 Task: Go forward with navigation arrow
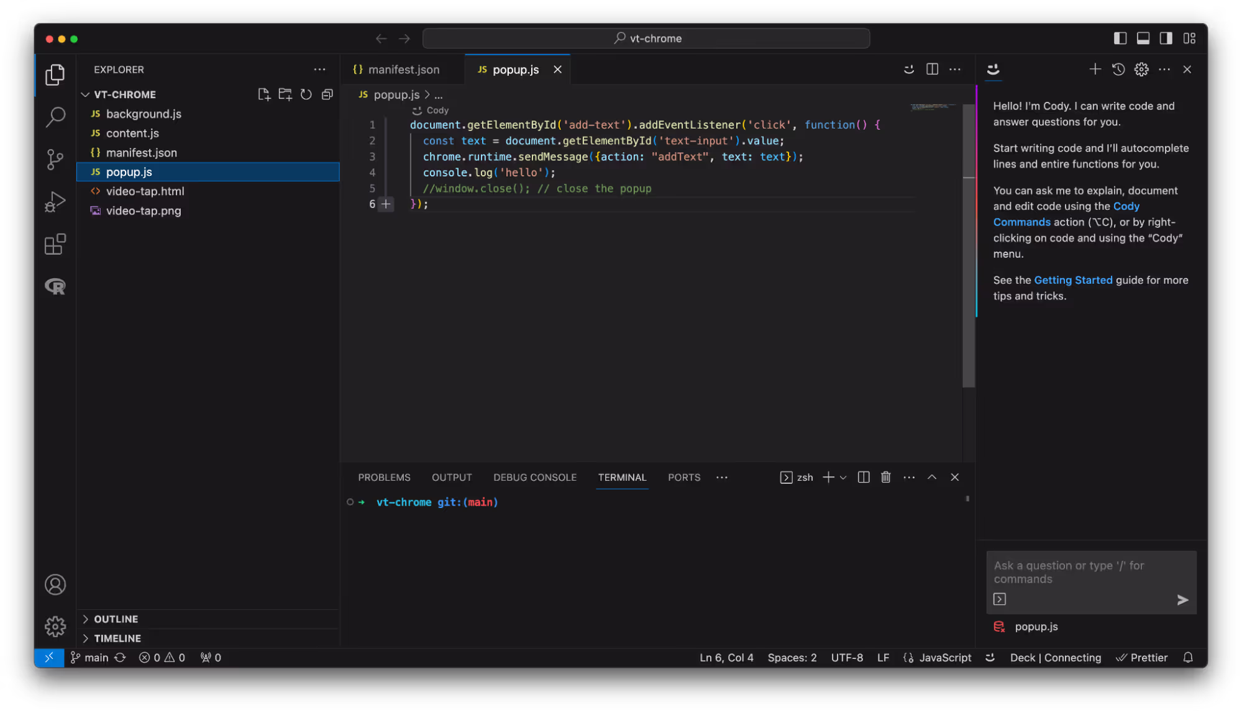point(404,39)
